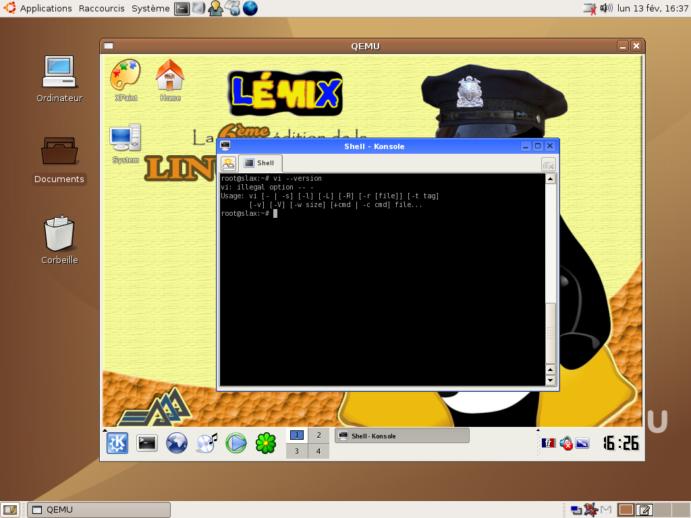The width and height of the screenshot is (691, 518).
Task: Click the second-to-last up arrow on Konsole scrollbar
Action: 550,370
